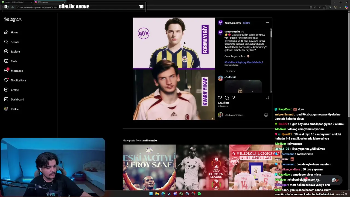Open Profile in the sidebar

[x=11, y=109]
